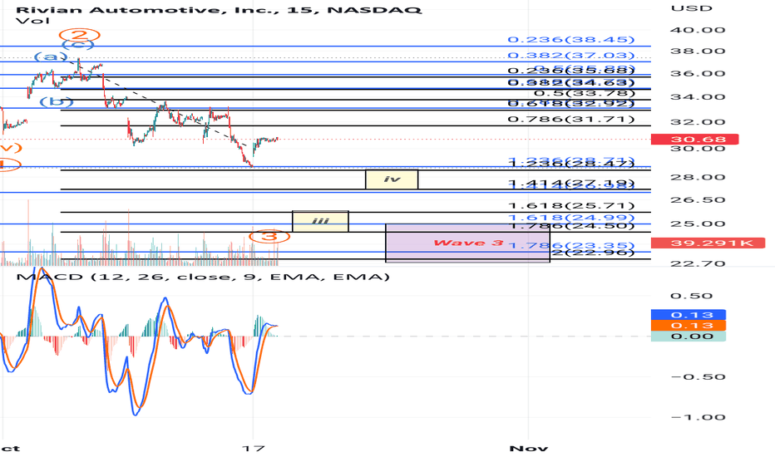Select the orange circled 3 wave label
This screenshot has width=775, height=457.
pyautogui.click(x=269, y=236)
